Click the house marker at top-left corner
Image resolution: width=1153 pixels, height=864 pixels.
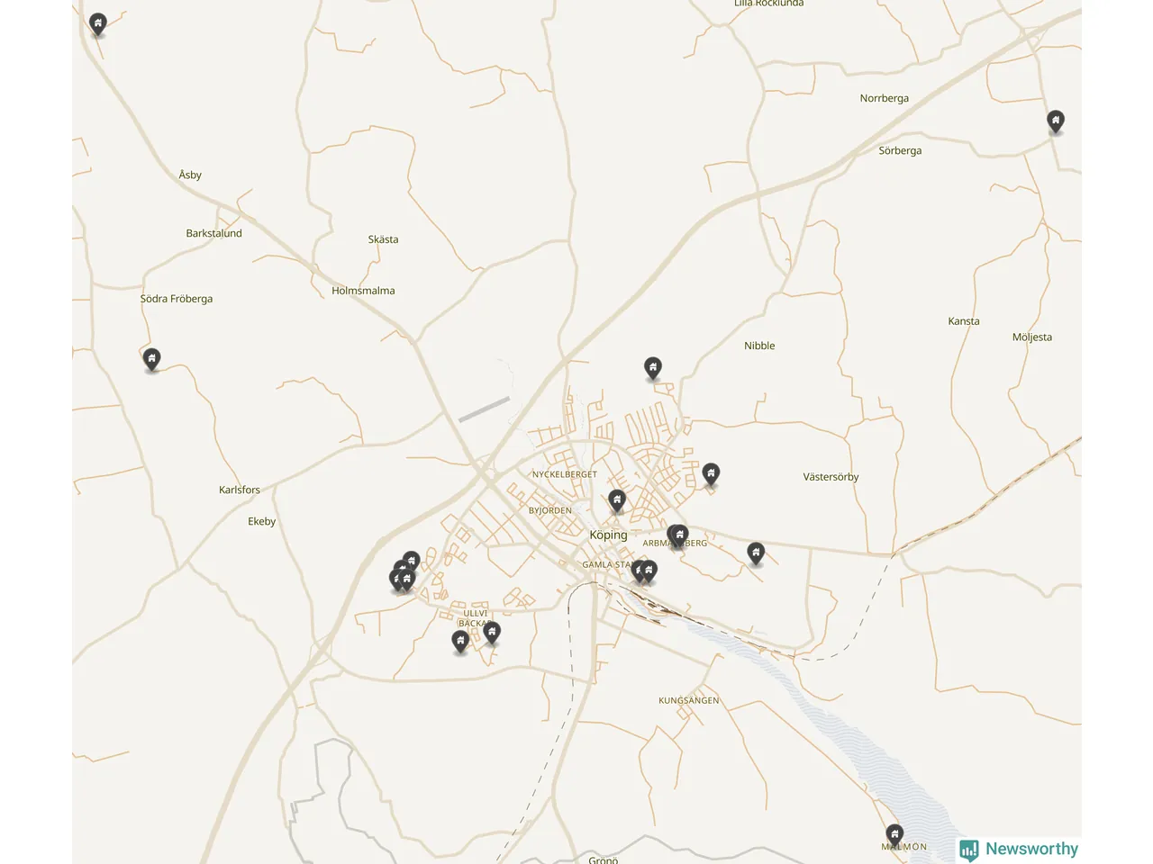coord(98,24)
